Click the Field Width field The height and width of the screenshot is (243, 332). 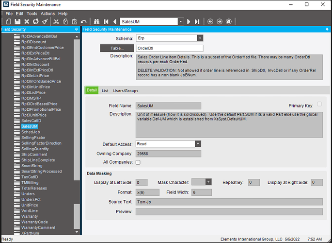(202, 192)
